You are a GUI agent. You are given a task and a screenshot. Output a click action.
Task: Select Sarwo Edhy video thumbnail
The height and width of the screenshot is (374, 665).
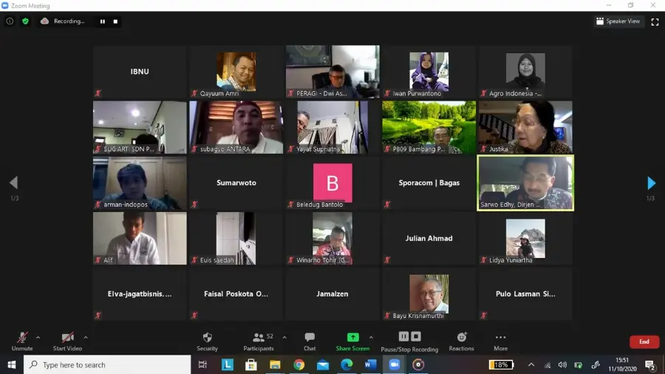[x=525, y=183]
